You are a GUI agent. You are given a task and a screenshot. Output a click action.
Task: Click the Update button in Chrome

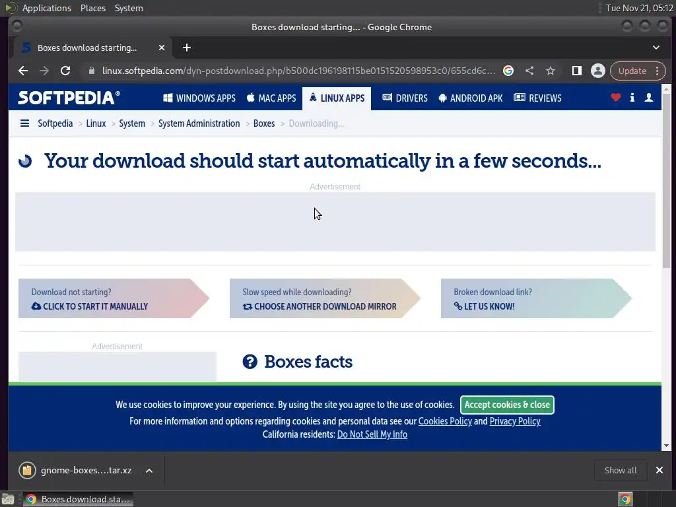[x=632, y=71]
